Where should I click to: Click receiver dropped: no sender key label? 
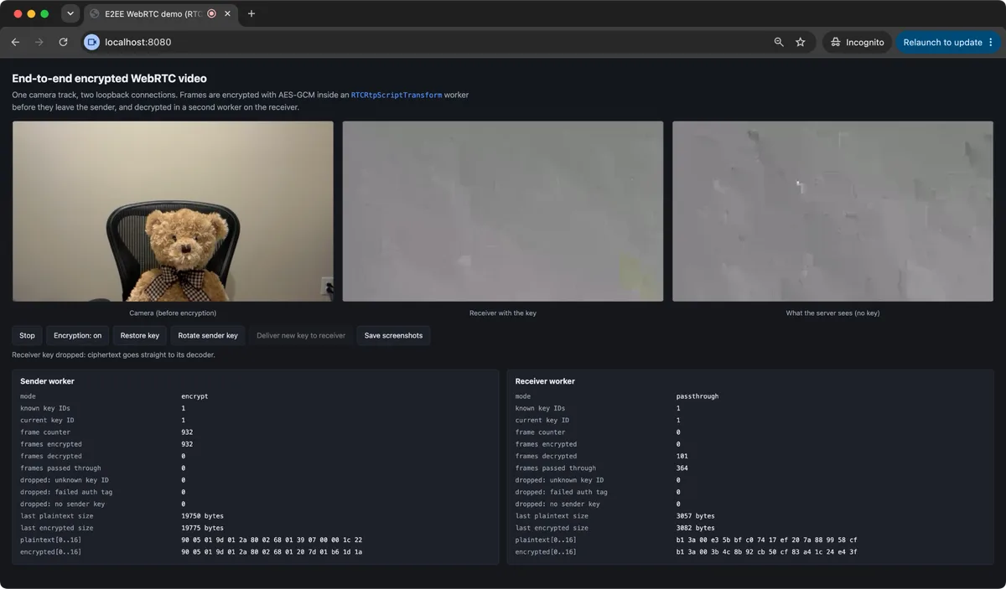click(x=557, y=504)
